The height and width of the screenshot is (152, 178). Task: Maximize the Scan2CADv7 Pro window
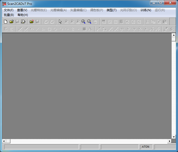[x=161, y=3]
